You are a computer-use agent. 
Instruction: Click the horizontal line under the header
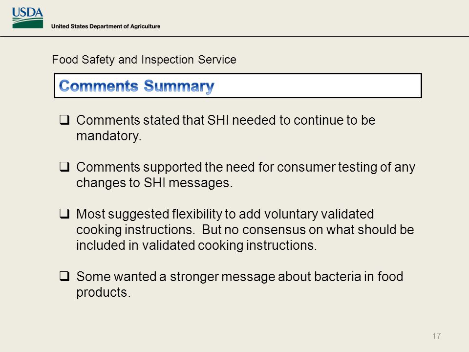pyautogui.click(x=234, y=37)
